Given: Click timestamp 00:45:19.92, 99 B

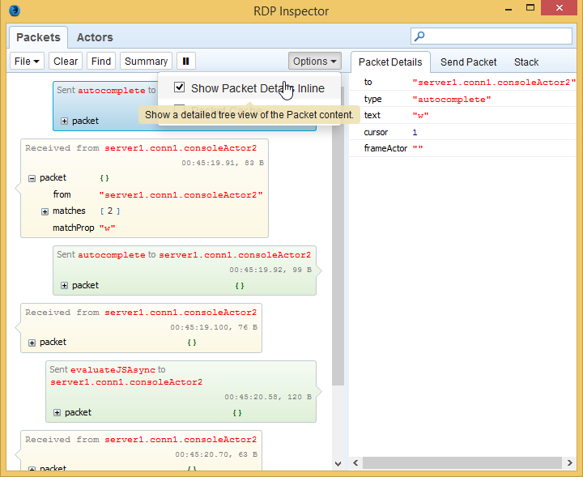Looking at the screenshot, I should click(270, 270).
